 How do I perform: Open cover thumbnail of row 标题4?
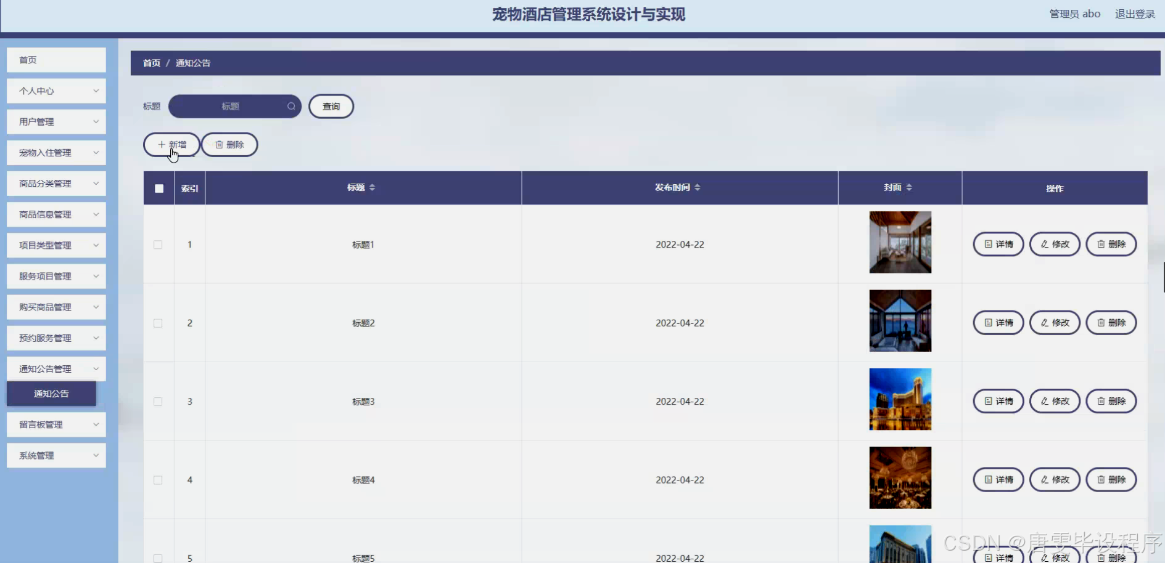click(x=900, y=477)
